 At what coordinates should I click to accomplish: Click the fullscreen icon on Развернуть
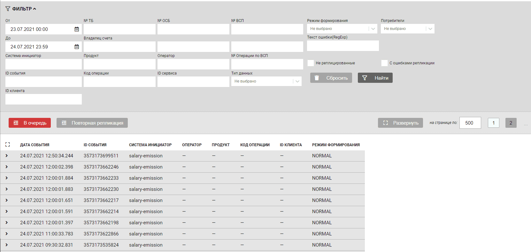(386, 123)
